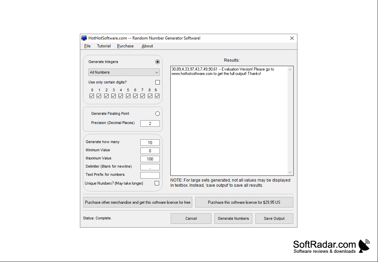This screenshot has height=262, width=378.
Task: Click the Delimiter input field
Action: tap(150, 167)
